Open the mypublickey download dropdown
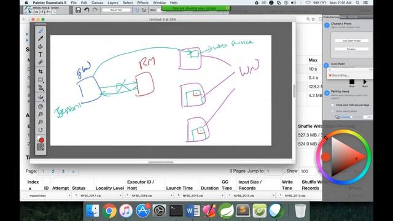Image resolution: width=393 pixels, height=221 pixels. tap(69, 195)
